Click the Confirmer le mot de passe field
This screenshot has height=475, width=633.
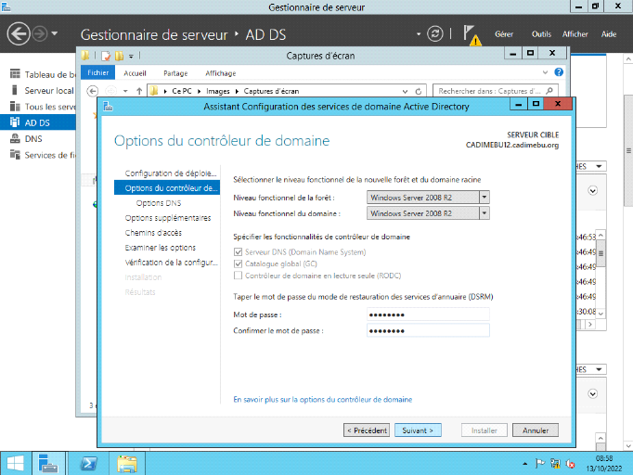(x=428, y=330)
